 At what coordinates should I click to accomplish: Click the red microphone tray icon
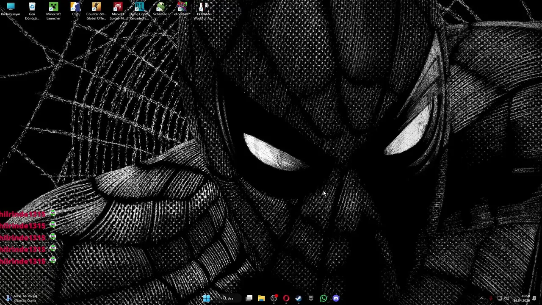(x=491, y=298)
